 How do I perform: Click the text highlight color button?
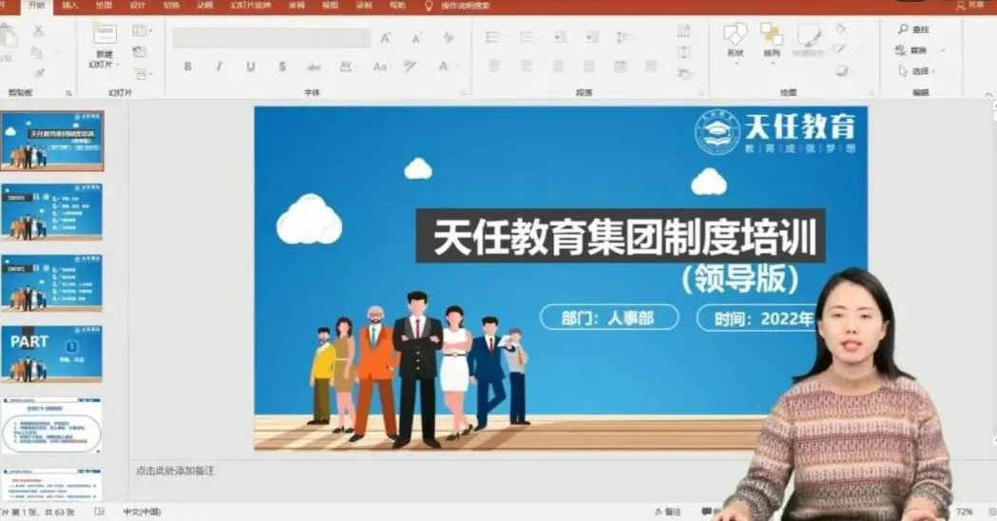412,67
